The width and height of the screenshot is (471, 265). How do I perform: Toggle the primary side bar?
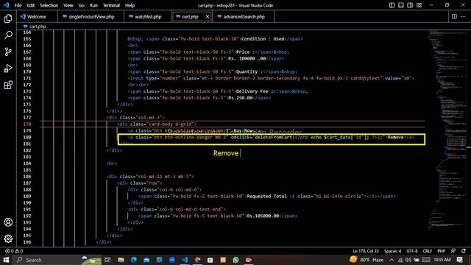tap(392, 5)
